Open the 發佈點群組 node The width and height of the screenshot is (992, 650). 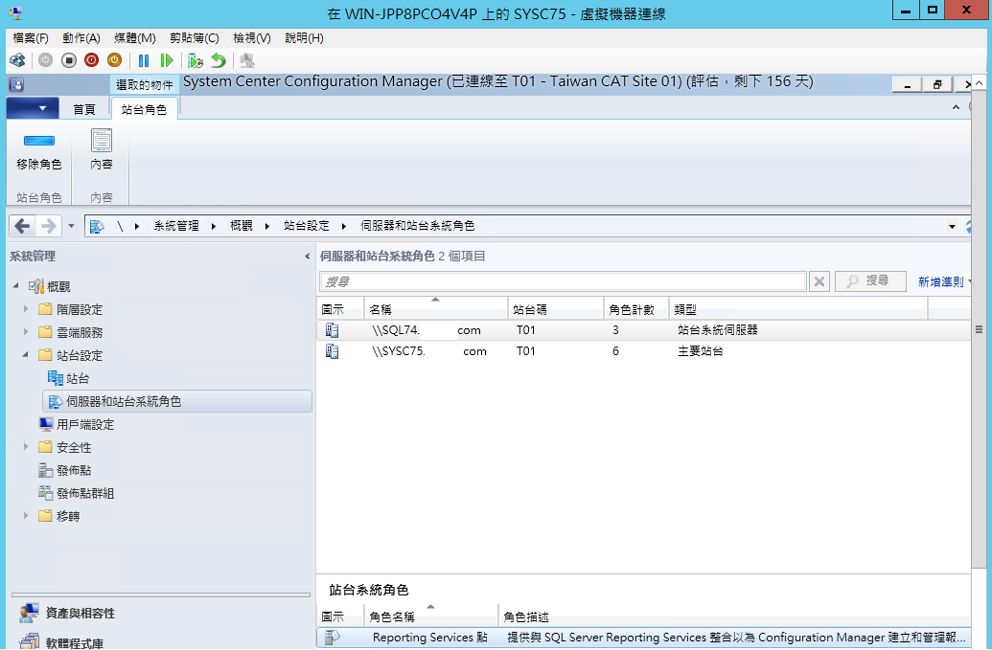click(x=77, y=493)
